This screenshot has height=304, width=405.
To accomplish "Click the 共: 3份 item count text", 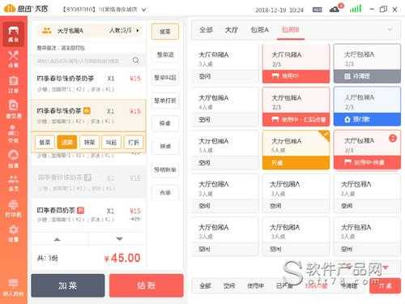I will tap(48, 258).
